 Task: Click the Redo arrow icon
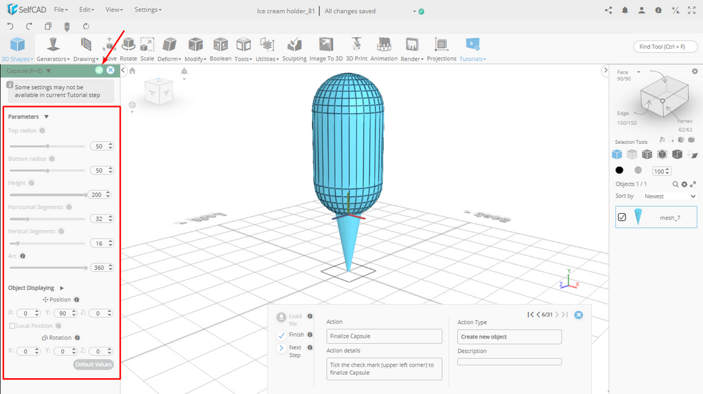29,26
